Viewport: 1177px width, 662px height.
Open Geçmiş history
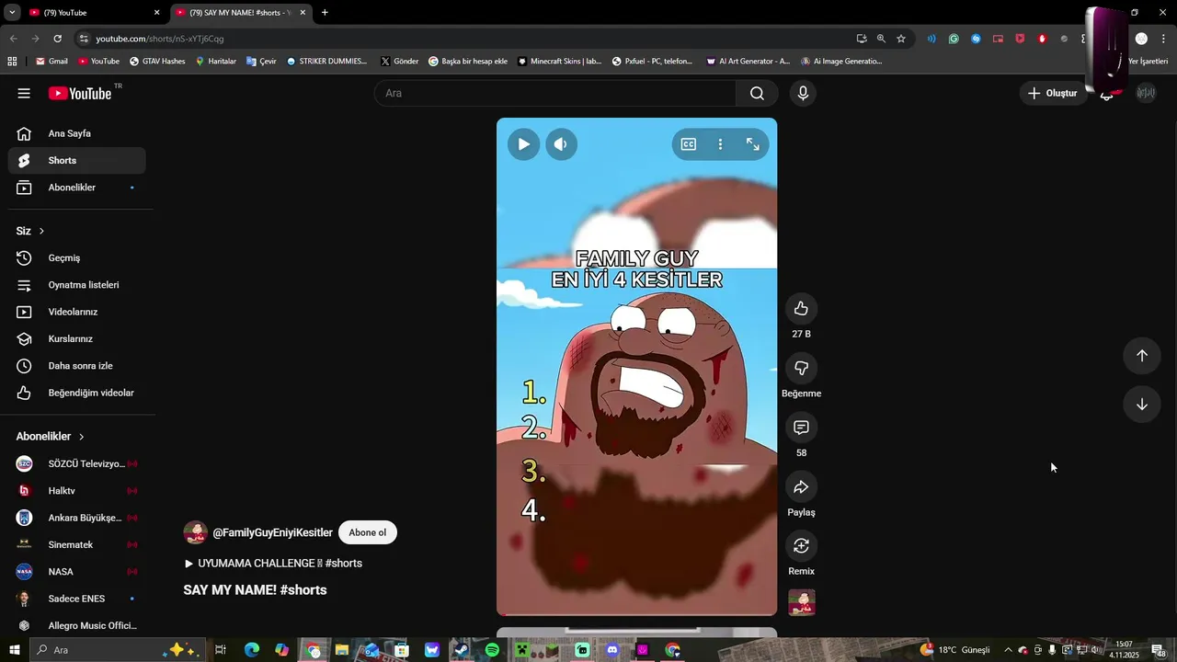[77, 258]
